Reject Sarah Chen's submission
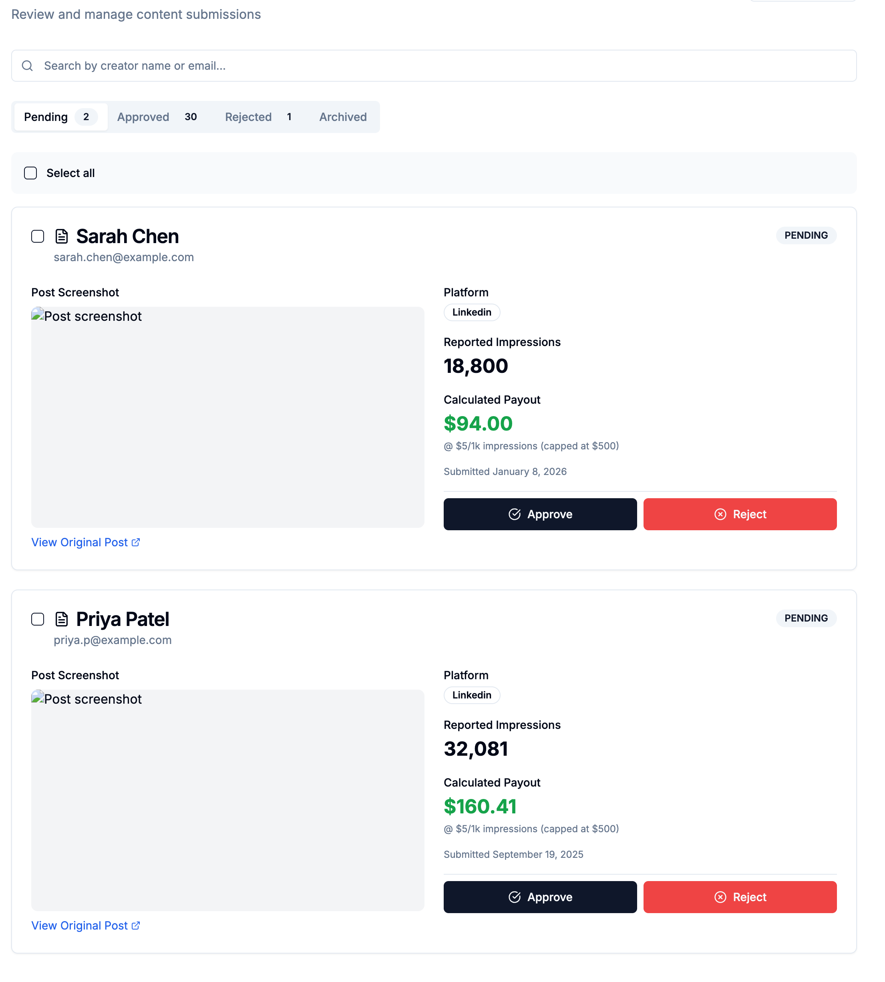Image resolution: width=885 pixels, height=982 pixels. pos(740,514)
